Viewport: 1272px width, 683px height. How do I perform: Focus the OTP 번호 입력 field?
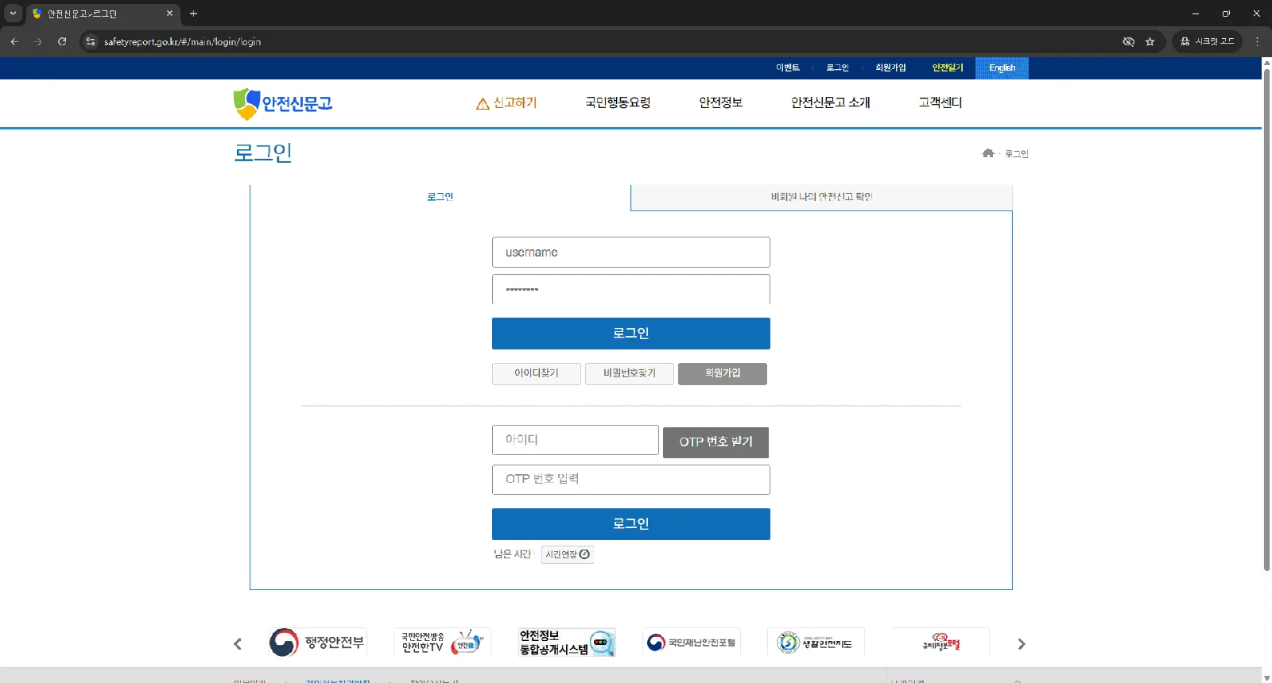tap(631, 480)
